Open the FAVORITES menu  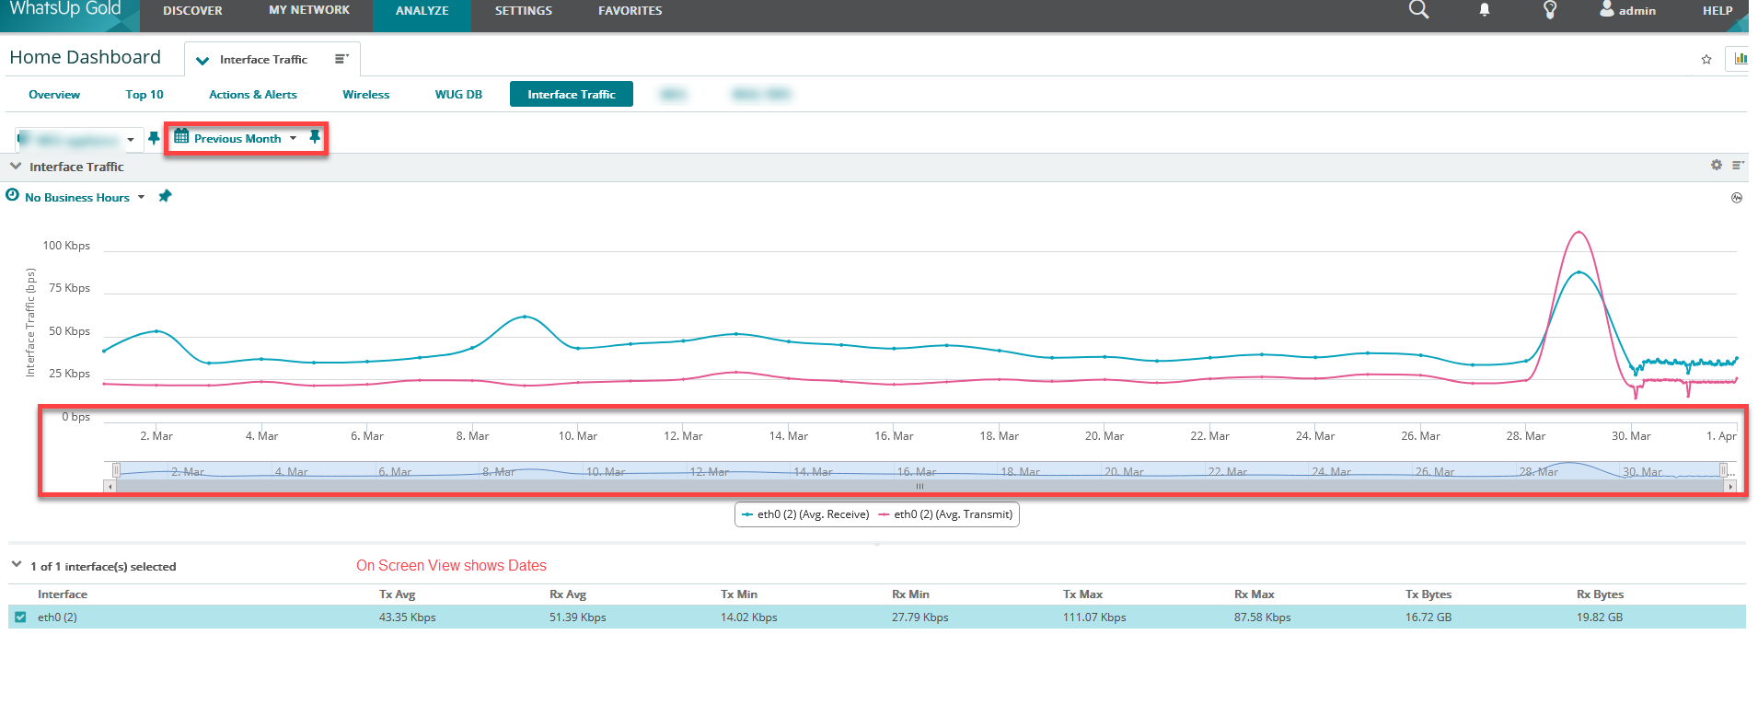coord(630,11)
